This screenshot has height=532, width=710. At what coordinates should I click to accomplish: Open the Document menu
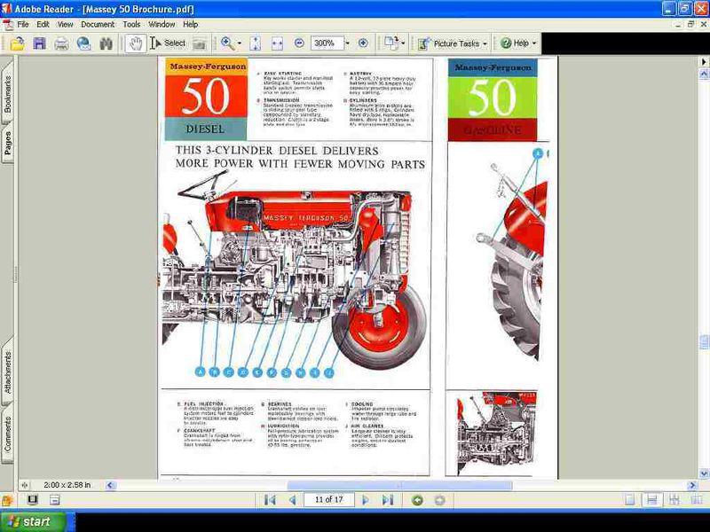point(98,24)
